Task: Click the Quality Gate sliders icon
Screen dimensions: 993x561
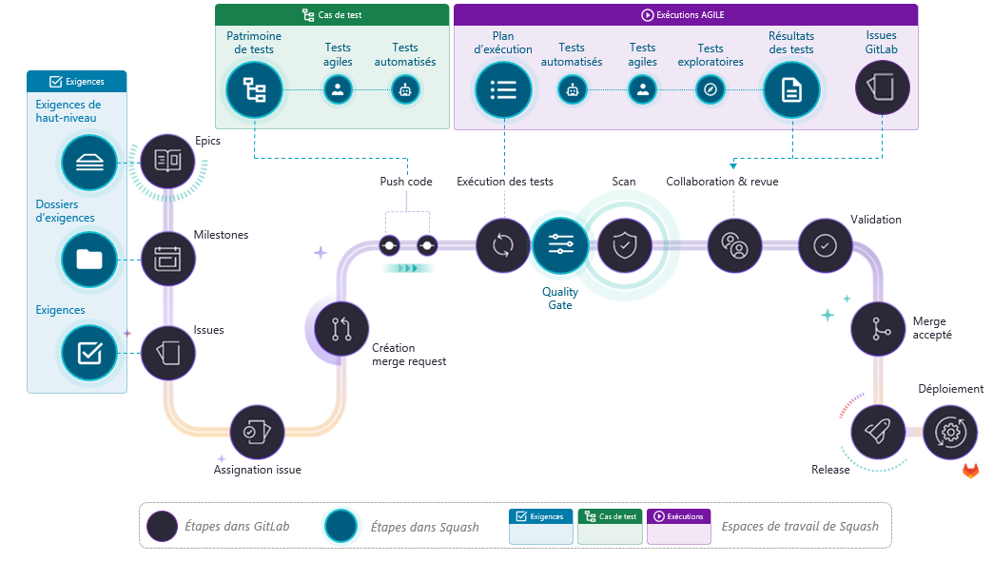Action: click(560, 245)
